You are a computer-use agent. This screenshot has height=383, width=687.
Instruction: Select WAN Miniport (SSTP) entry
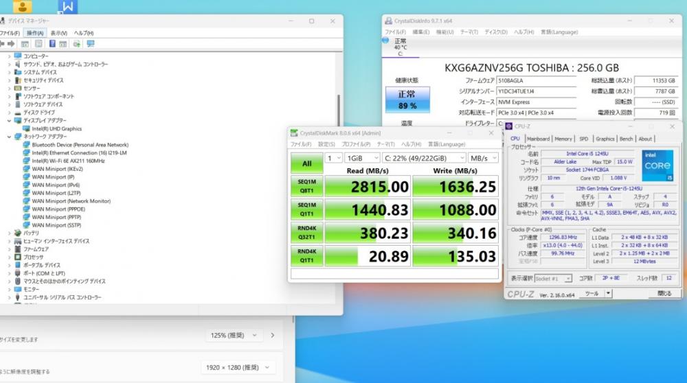56,225
